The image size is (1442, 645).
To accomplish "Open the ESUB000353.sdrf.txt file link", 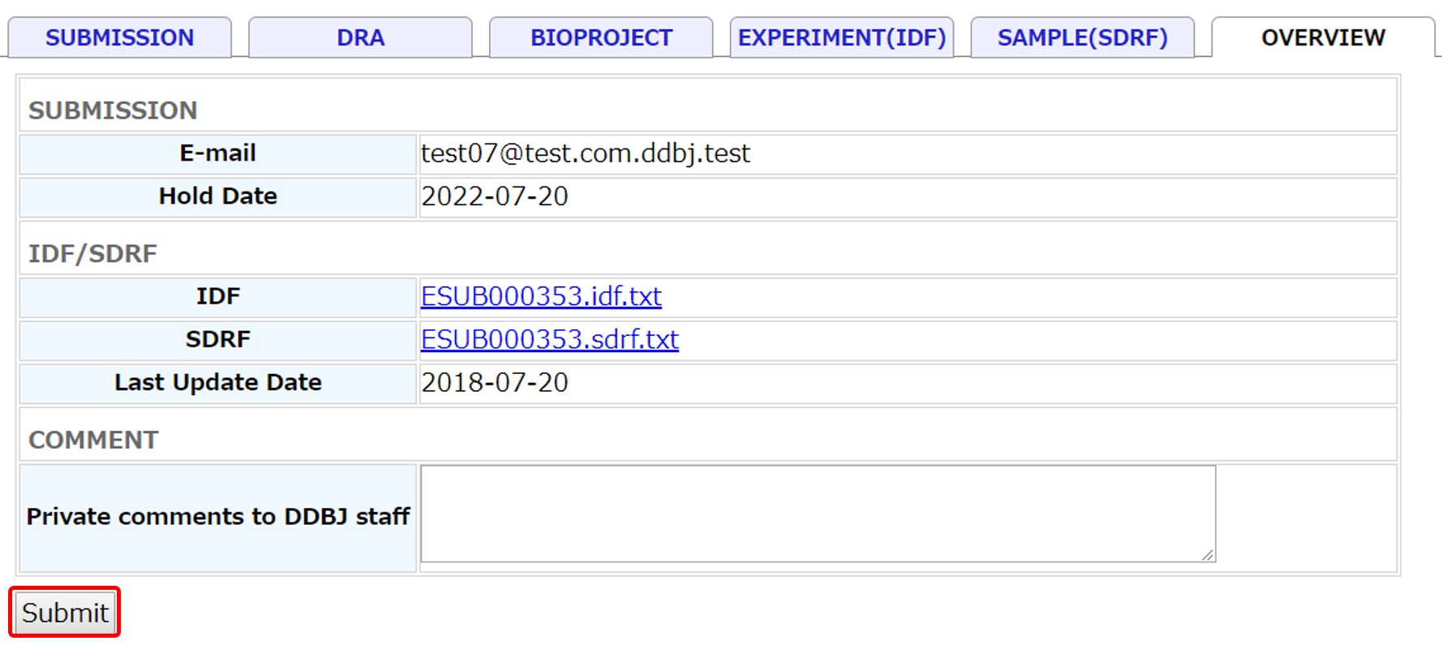I will pos(549,340).
